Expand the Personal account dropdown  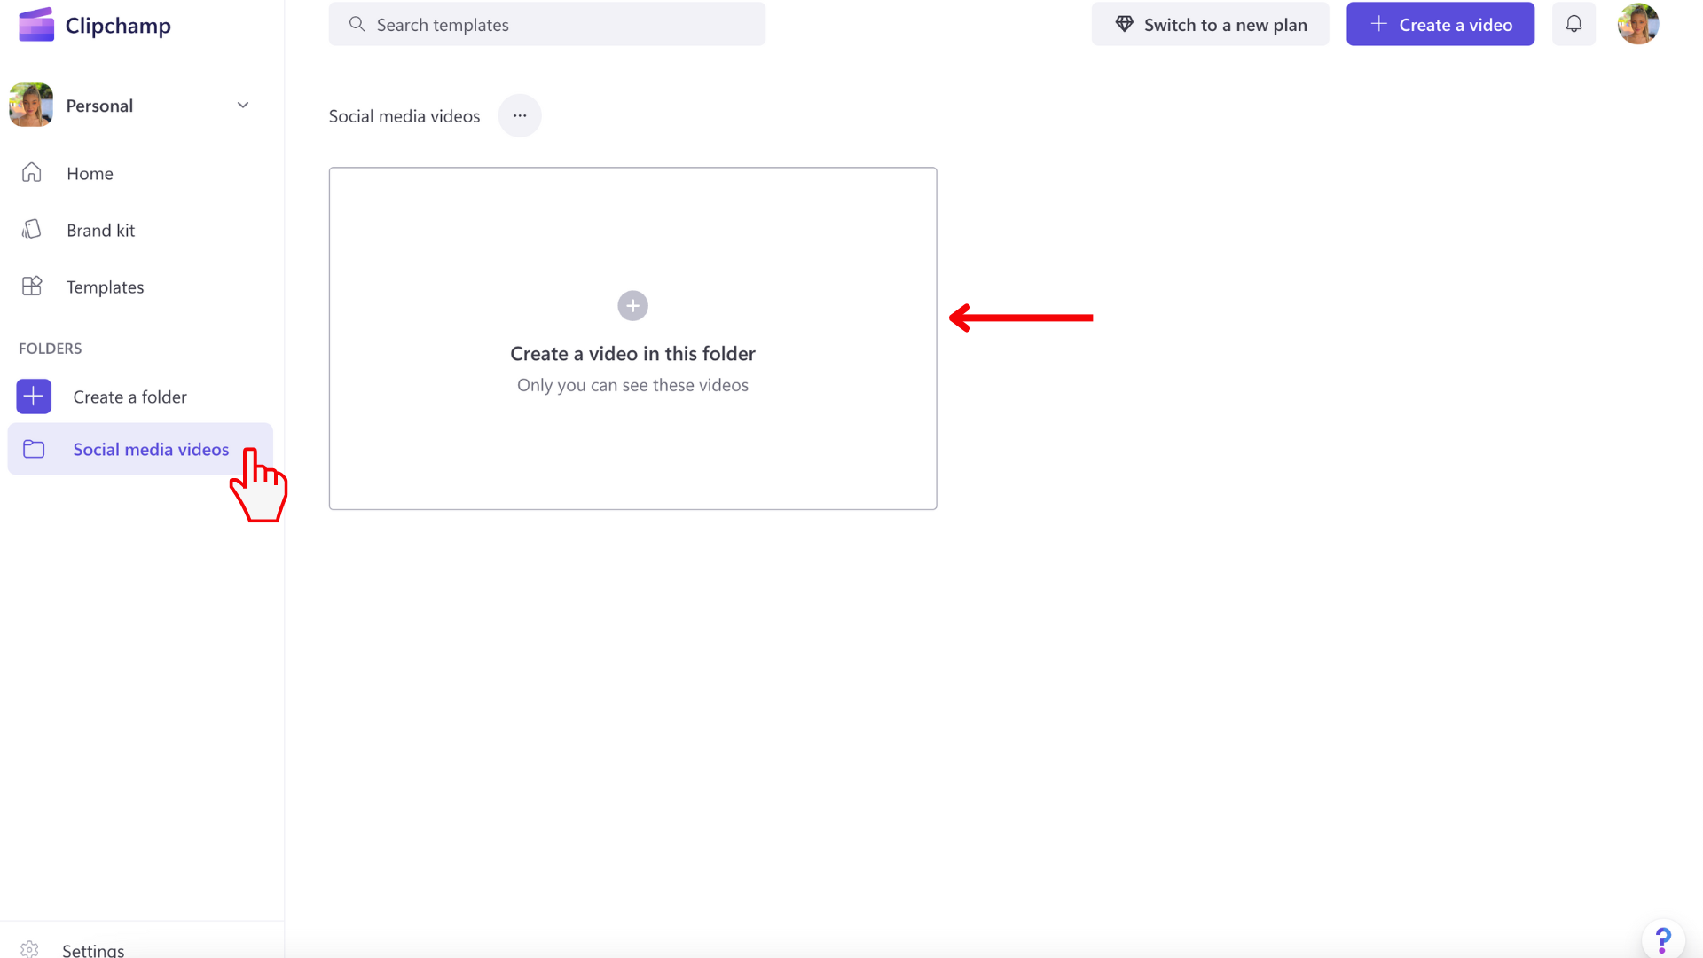243,106
